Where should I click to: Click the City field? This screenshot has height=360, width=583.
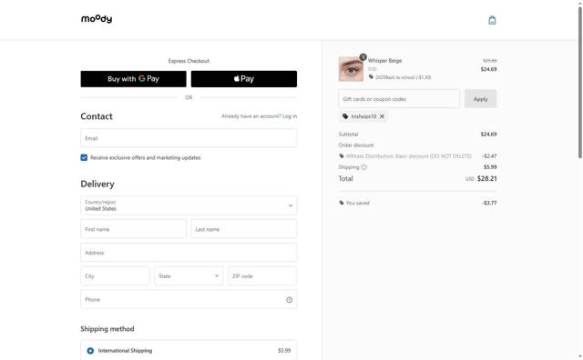click(115, 276)
